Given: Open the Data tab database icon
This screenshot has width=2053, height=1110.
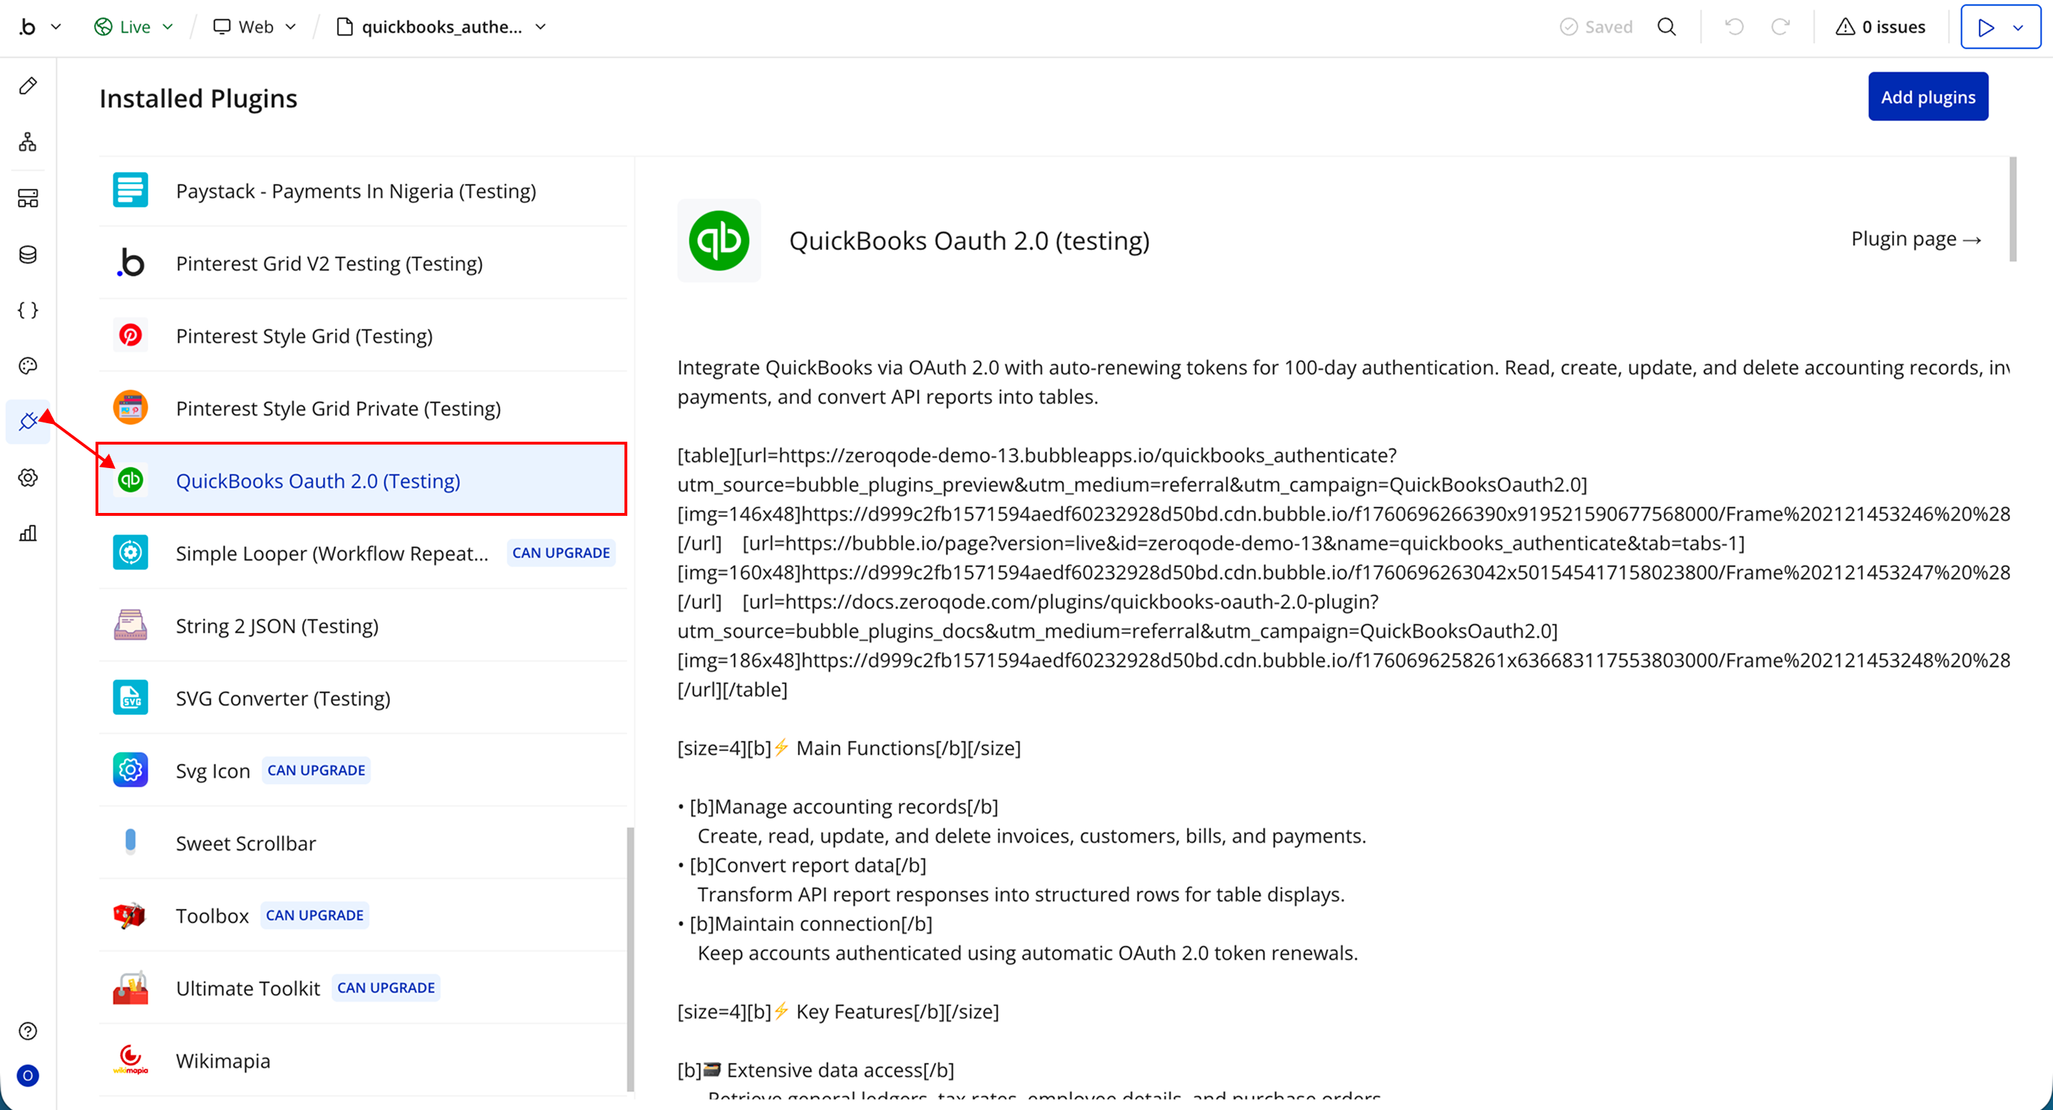Looking at the screenshot, I should [28, 255].
